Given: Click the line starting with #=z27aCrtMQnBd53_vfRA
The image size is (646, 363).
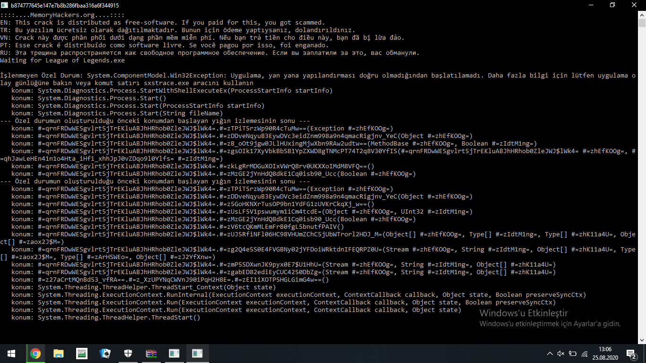Looking at the screenshot, I should [x=170, y=280].
